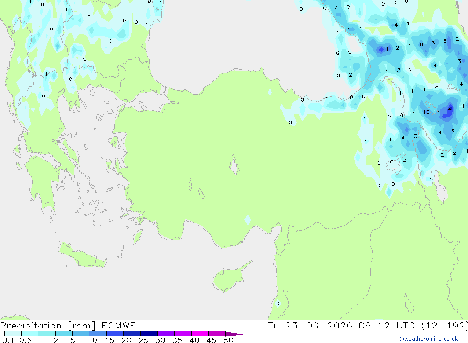Click the 40 to 45 mm magenta swatch
The image size is (468, 343).
click(x=200, y=334)
